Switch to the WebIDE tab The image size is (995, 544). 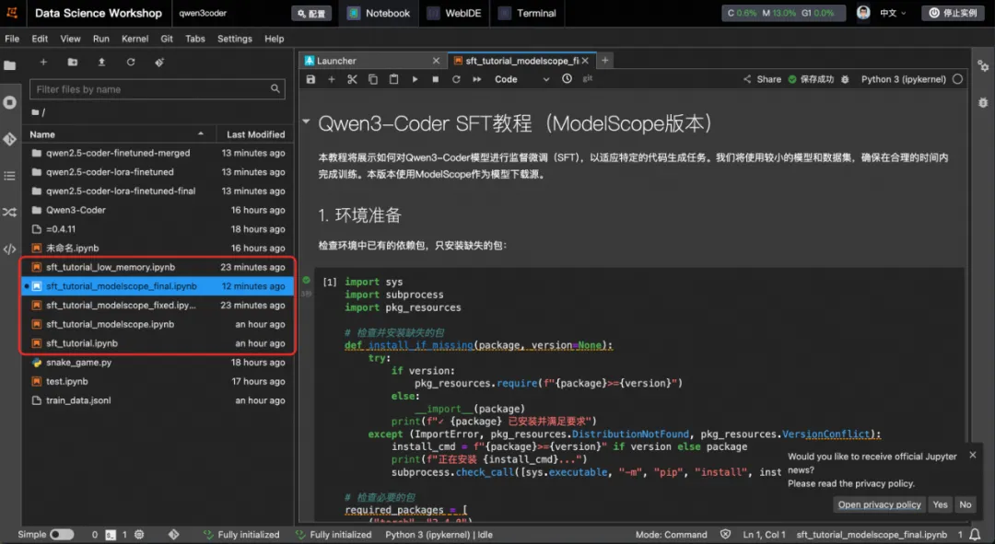click(x=454, y=13)
